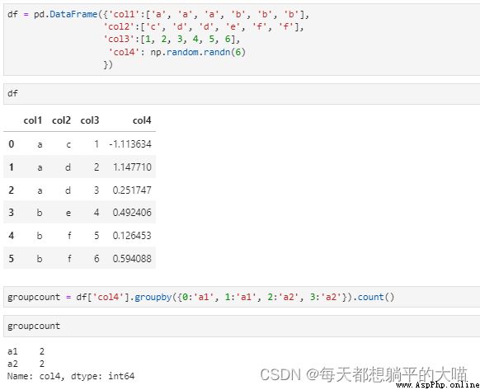Click the 'groupby' method name in the code
480x390 pixels.
153,298
